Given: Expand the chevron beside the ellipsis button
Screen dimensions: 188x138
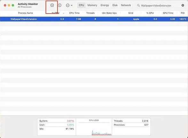Looking at the screenshot, I should (x=72, y=5).
